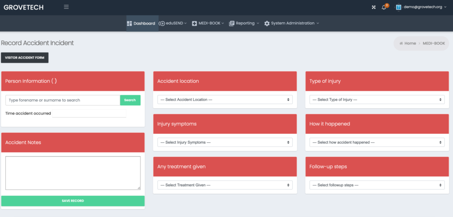
Task: Click the hamburger menu icon
Action: [x=66, y=7]
